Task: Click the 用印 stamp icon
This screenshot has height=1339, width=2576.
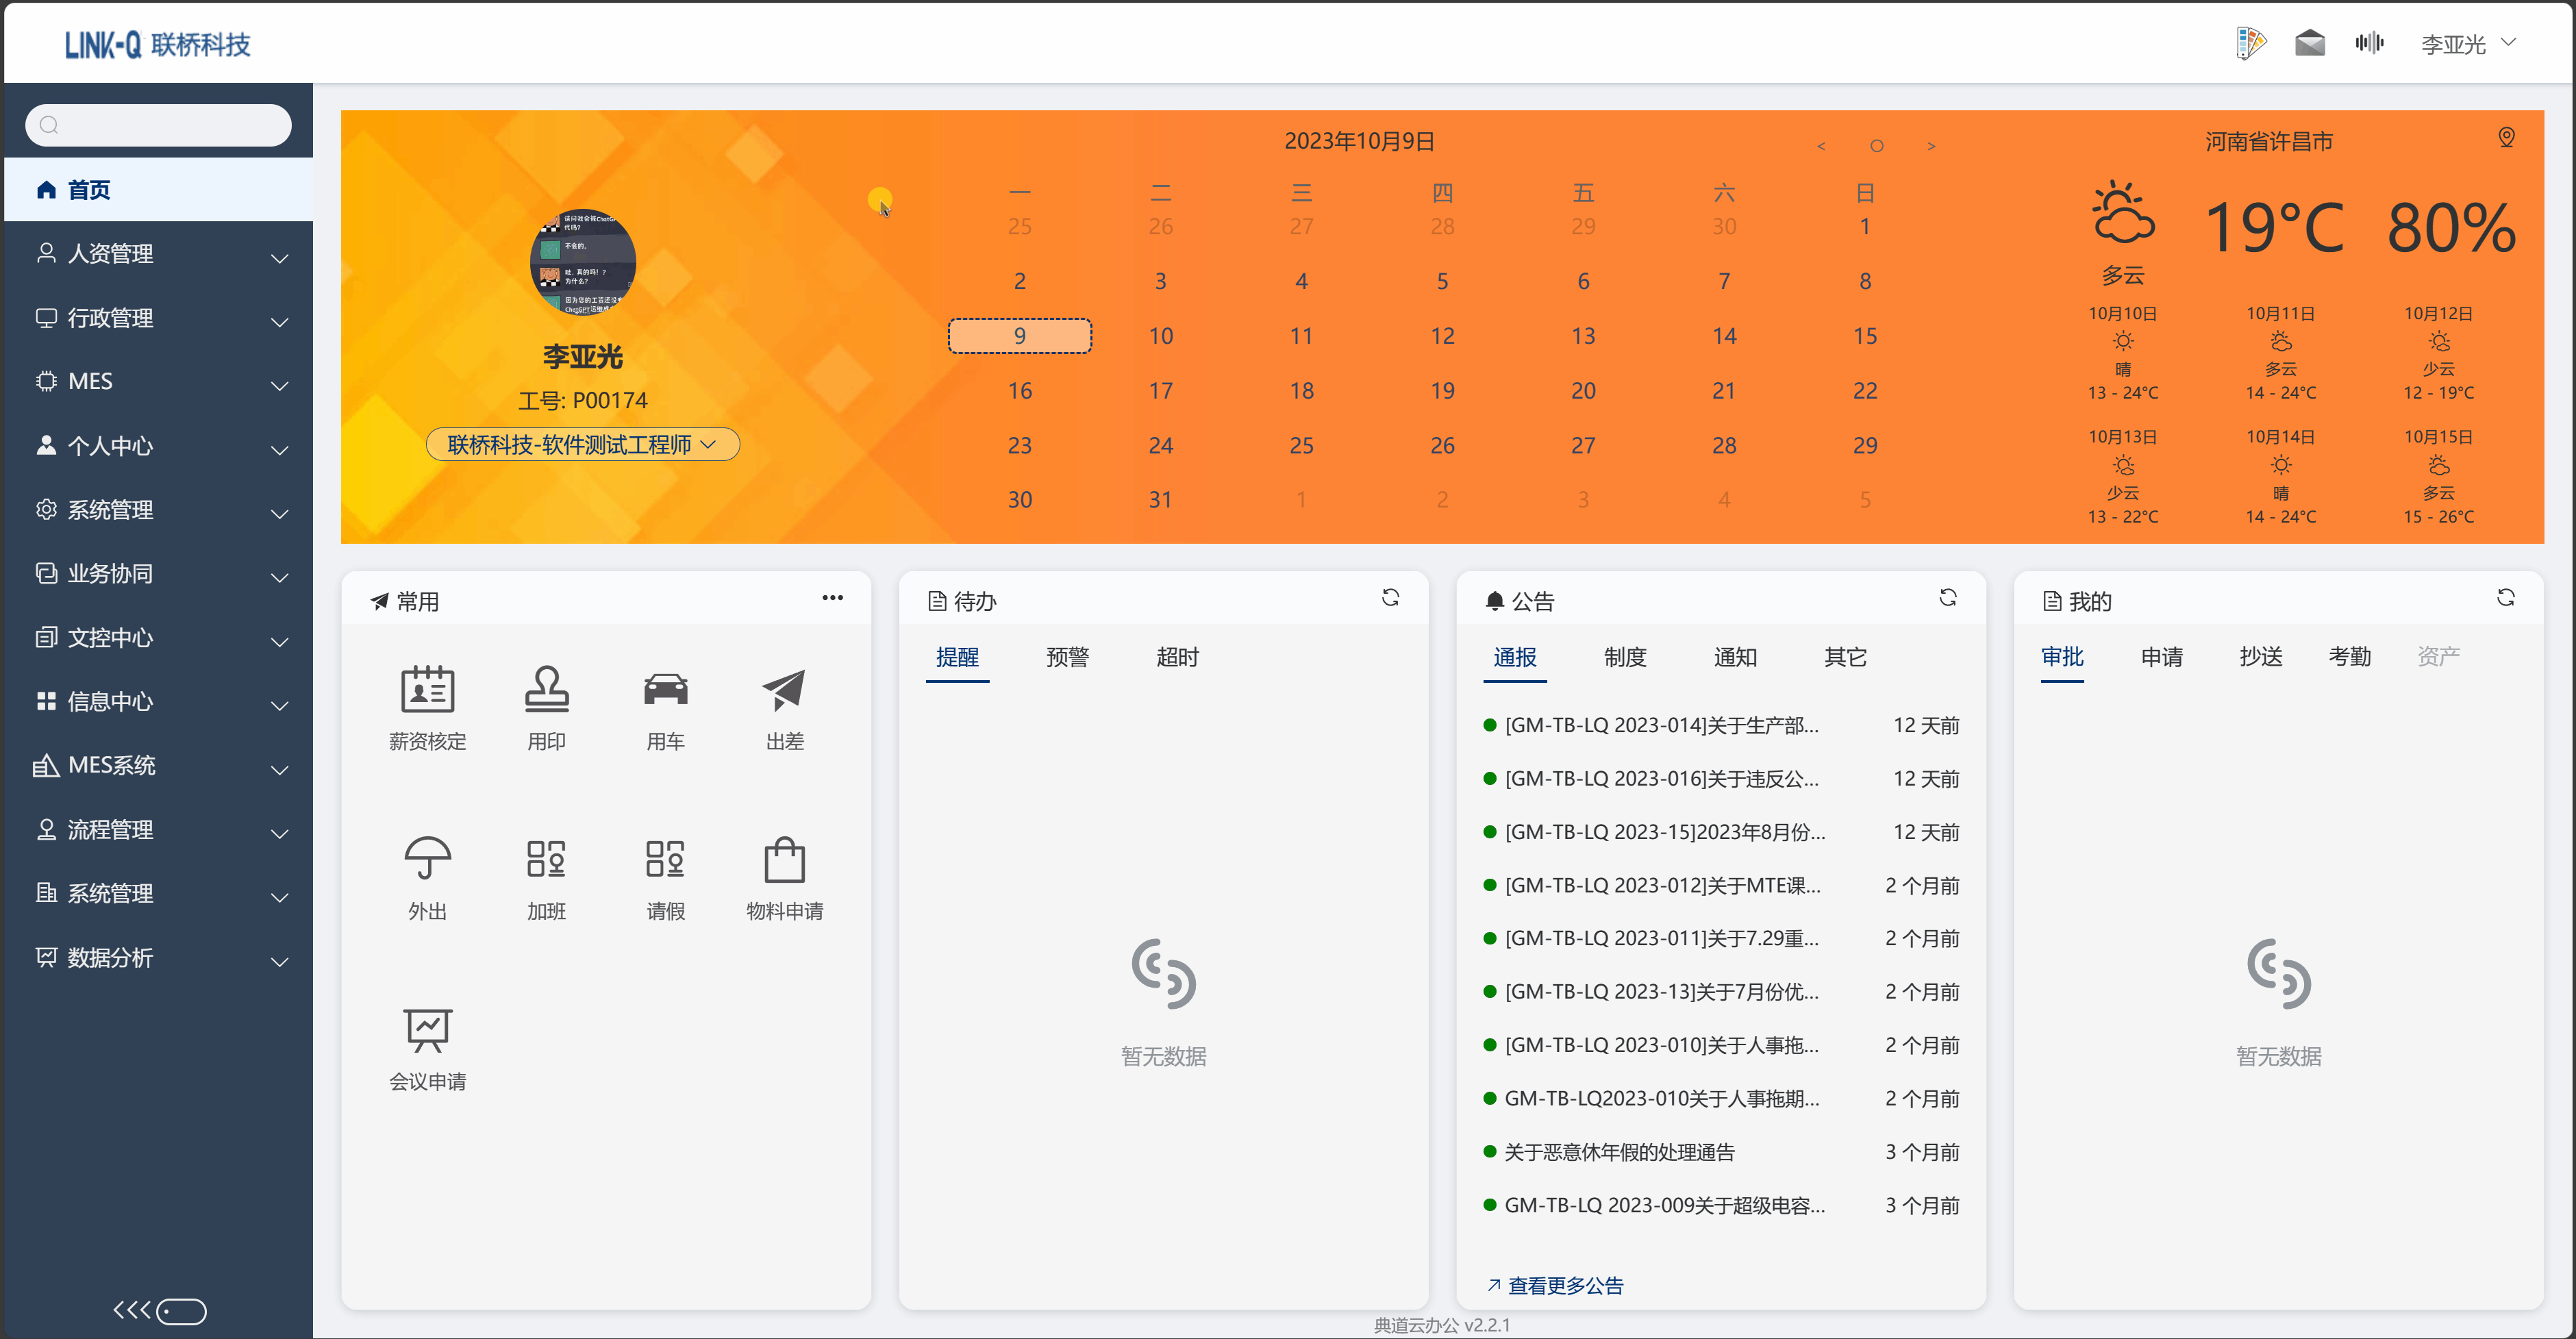Action: coord(546,690)
